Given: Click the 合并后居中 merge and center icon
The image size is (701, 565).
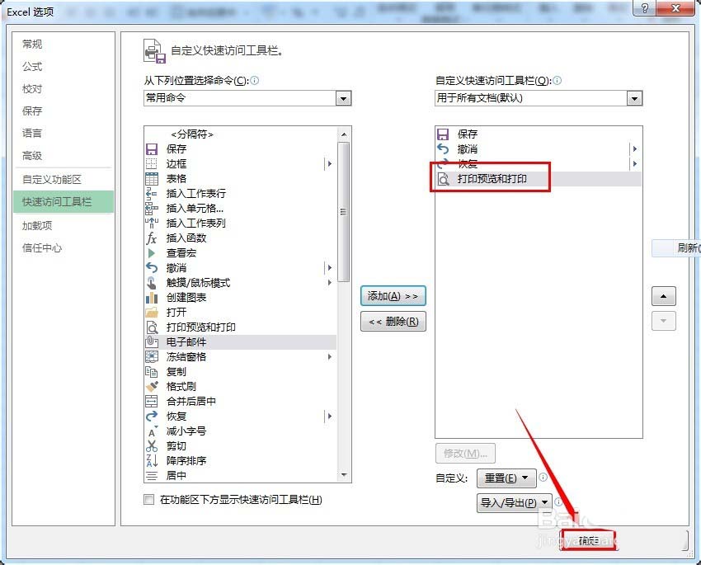Looking at the screenshot, I should coord(152,401).
